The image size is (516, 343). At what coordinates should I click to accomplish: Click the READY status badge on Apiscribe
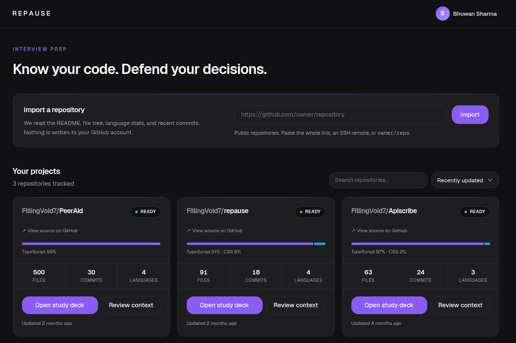[474, 212]
